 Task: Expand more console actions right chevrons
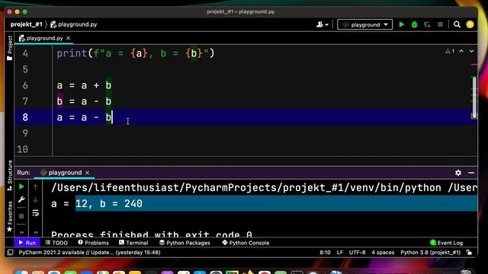[x=36, y=232]
